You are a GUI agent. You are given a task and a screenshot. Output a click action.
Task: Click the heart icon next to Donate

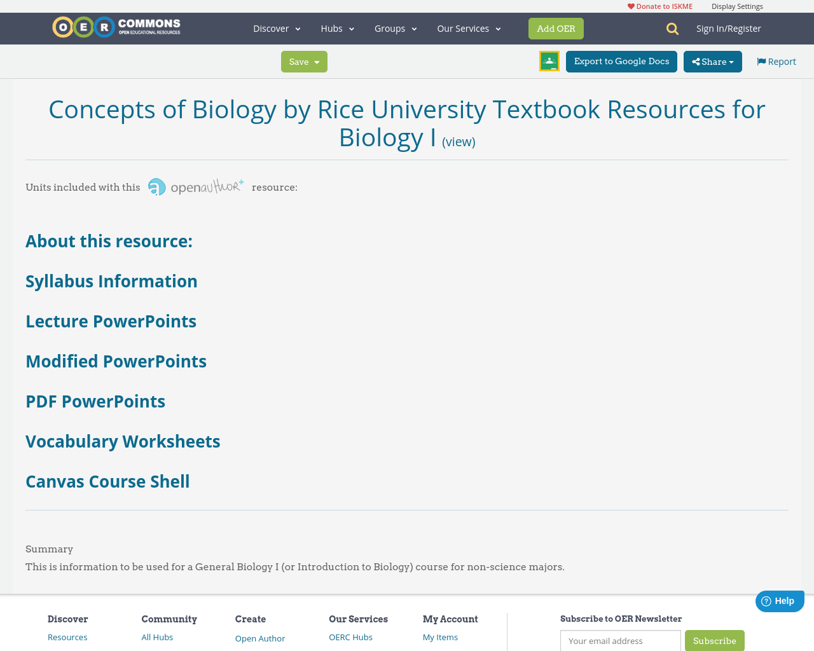[x=631, y=5]
